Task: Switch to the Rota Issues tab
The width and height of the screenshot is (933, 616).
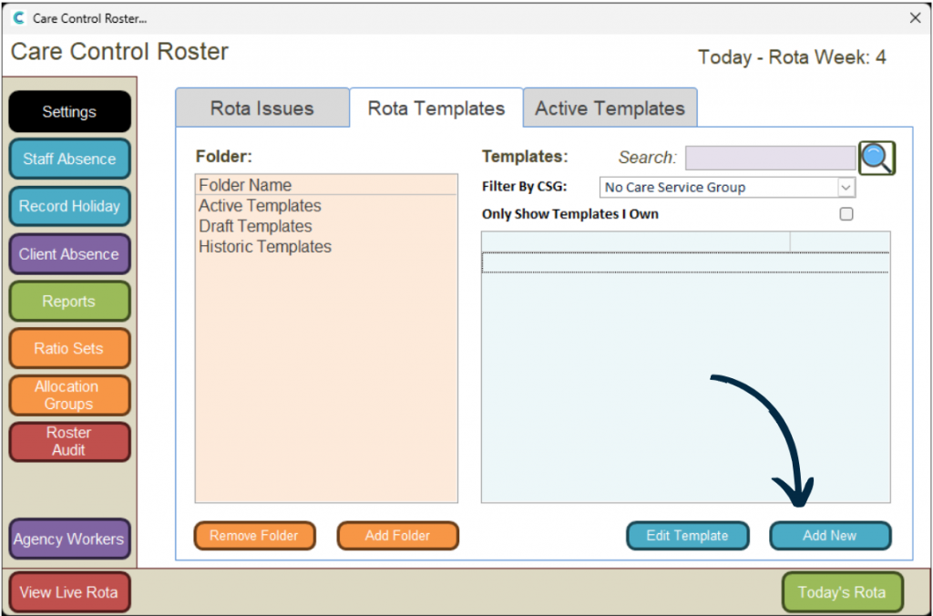Action: (261, 108)
